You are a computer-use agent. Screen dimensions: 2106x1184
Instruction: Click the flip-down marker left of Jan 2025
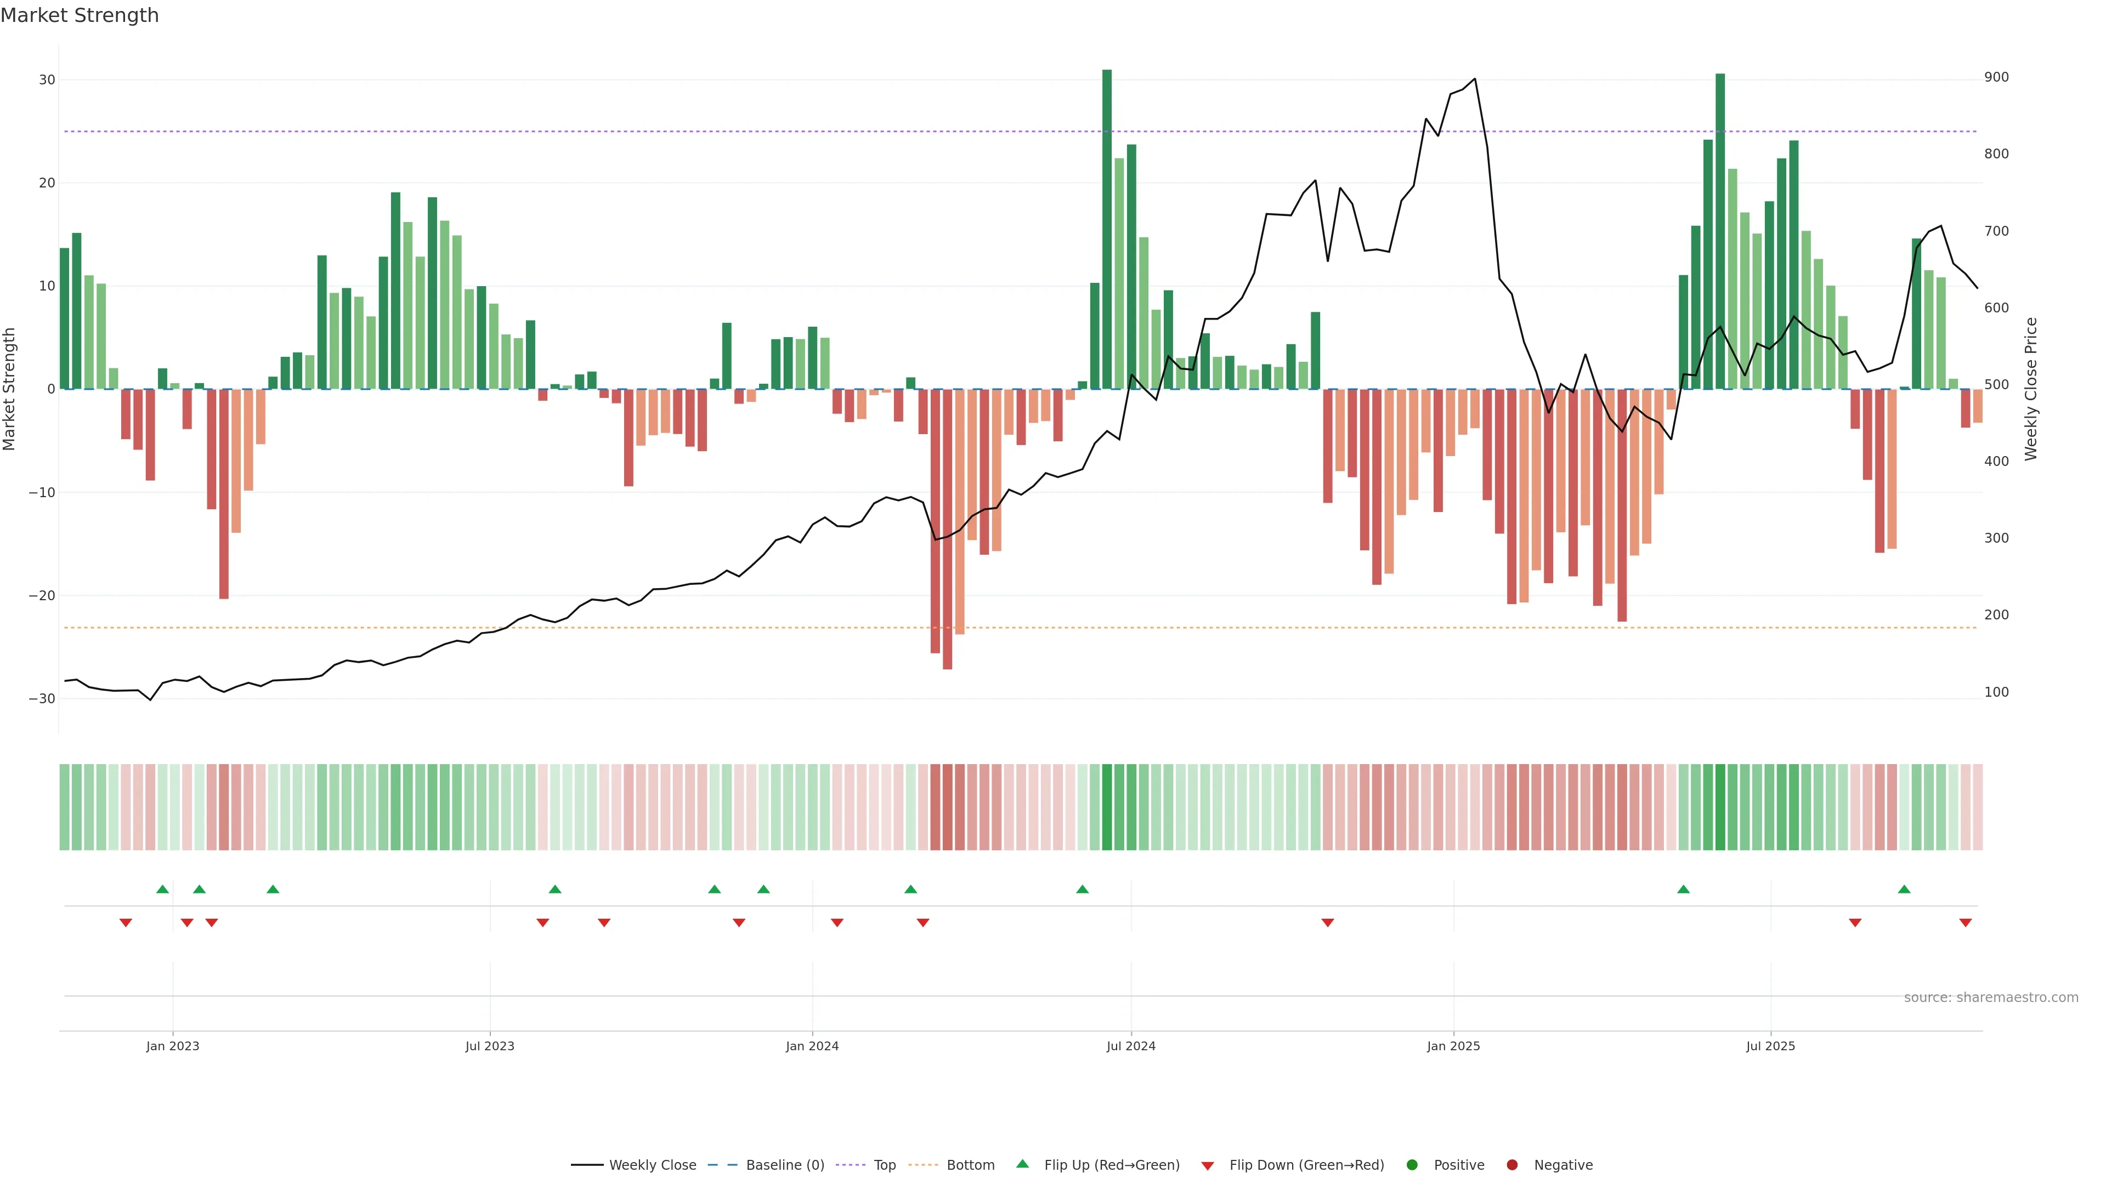pos(1328,923)
